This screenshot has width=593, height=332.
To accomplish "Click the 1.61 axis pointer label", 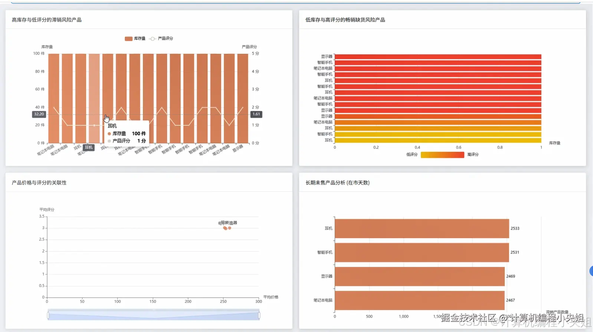I will coord(256,114).
